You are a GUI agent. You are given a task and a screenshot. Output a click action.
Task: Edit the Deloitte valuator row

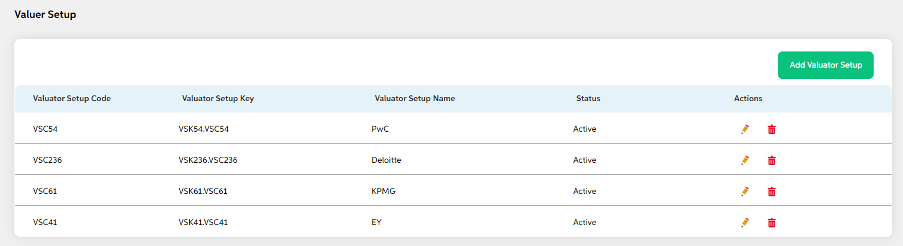point(745,160)
